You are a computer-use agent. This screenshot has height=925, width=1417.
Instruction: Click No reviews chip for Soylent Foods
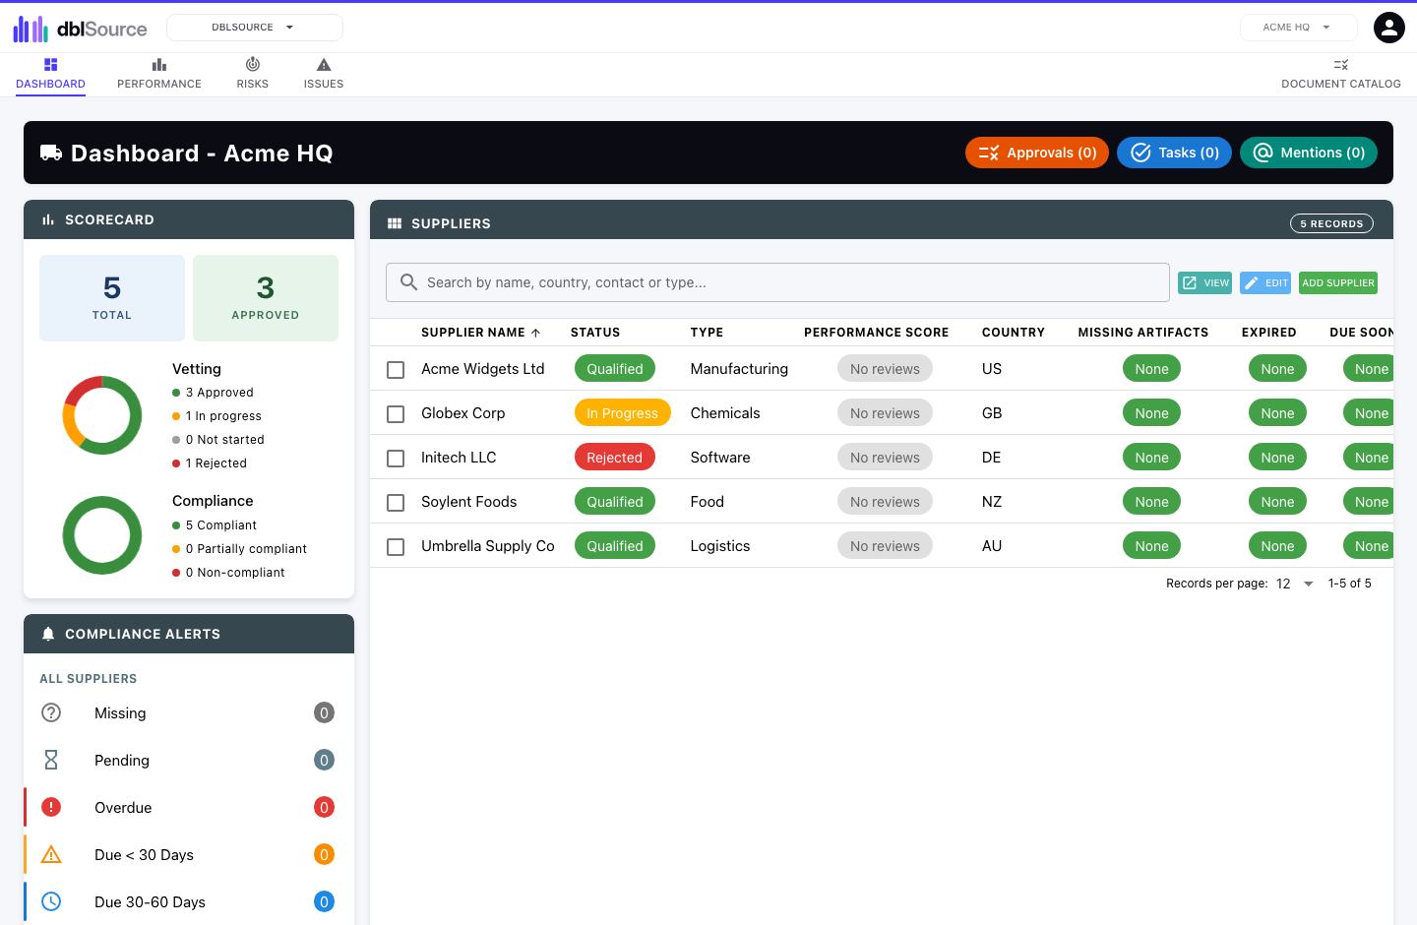pos(885,502)
